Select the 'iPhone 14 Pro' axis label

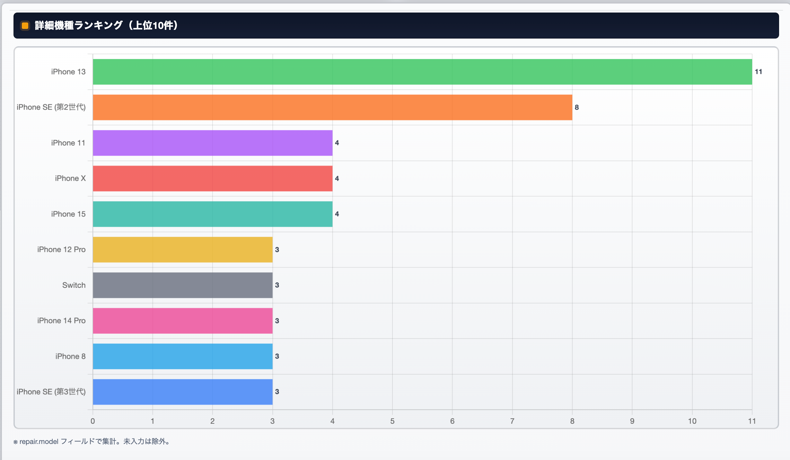pos(61,321)
